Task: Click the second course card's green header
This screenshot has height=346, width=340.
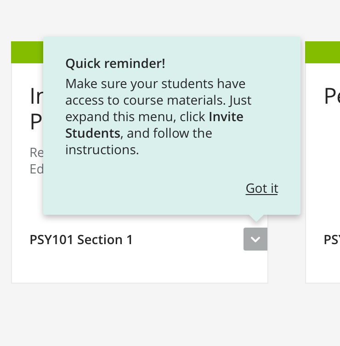Action: point(323,52)
